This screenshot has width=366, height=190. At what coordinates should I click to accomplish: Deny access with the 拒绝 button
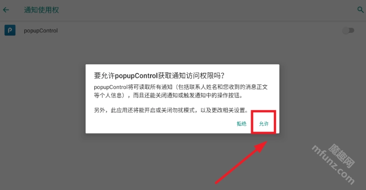(242, 124)
